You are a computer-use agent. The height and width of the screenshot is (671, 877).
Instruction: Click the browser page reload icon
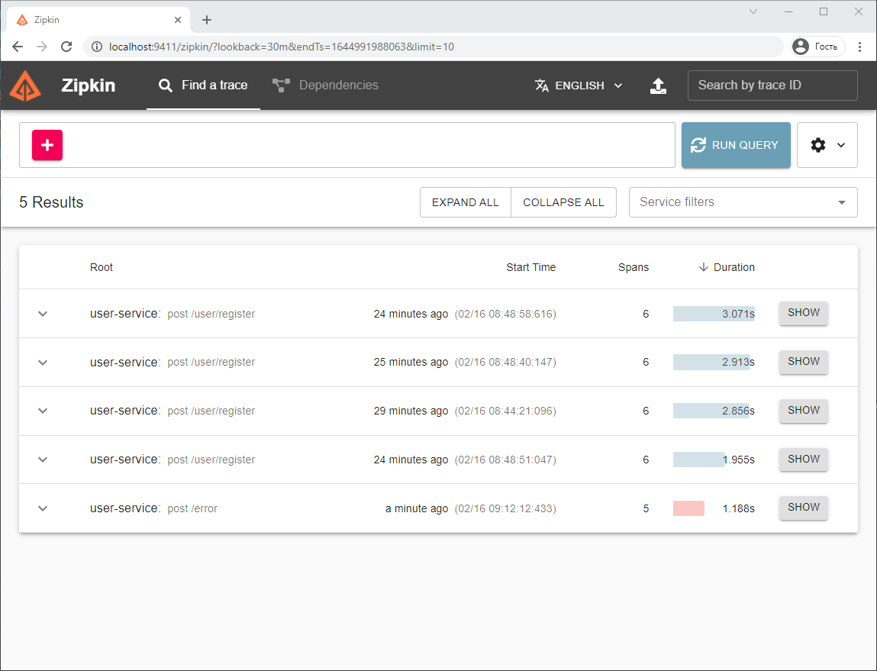click(66, 46)
